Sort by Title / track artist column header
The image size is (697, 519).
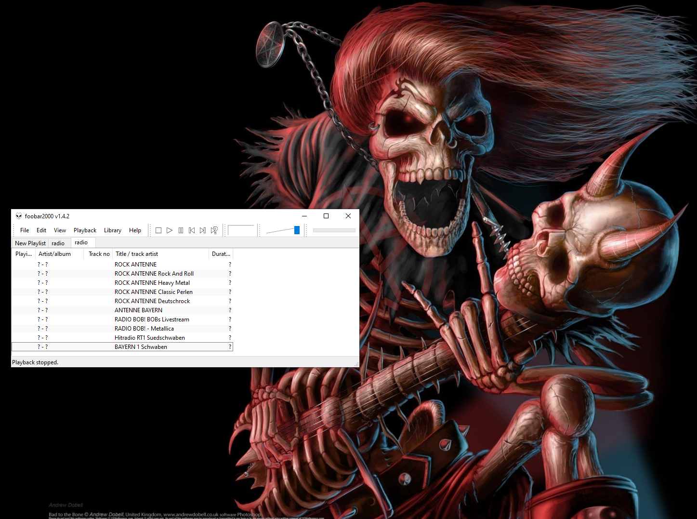tap(161, 254)
